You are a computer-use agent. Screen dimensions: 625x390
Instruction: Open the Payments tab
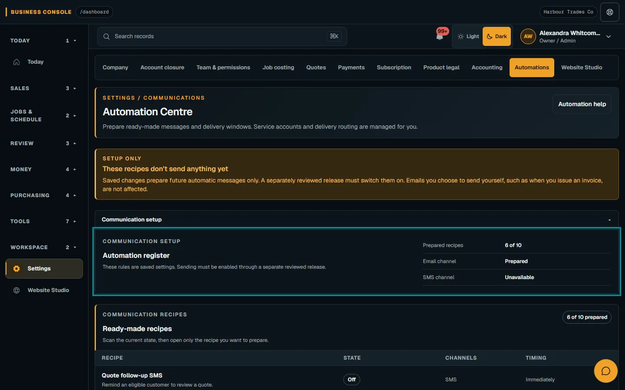point(351,68)
